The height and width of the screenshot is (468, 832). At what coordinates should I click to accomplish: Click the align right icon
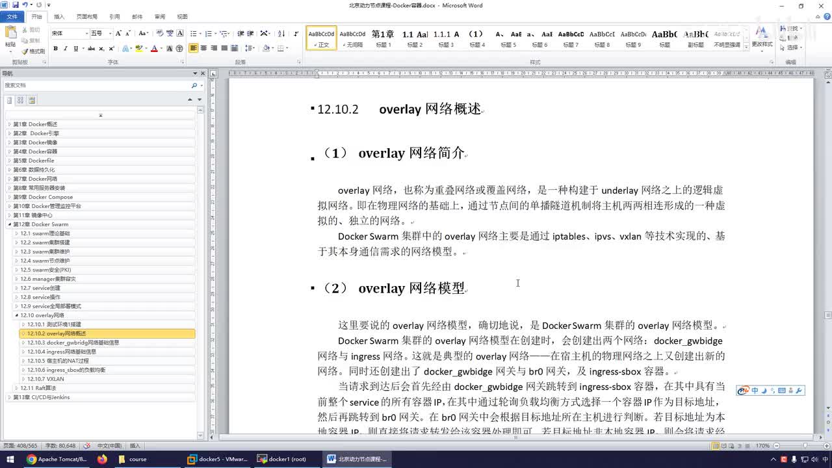pyautogui.click(x=214, y=48)
